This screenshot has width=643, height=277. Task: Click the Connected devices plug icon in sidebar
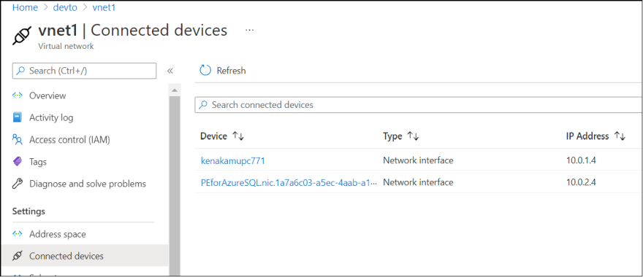coord(18,256)
